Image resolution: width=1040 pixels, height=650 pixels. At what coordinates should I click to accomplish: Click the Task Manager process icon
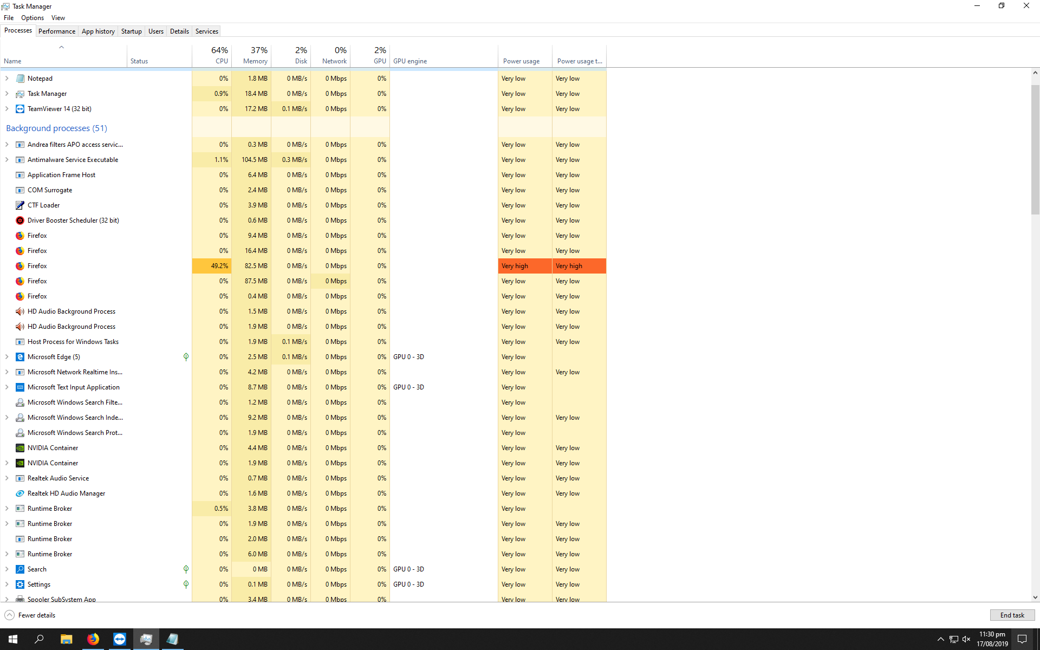[20, 94]
